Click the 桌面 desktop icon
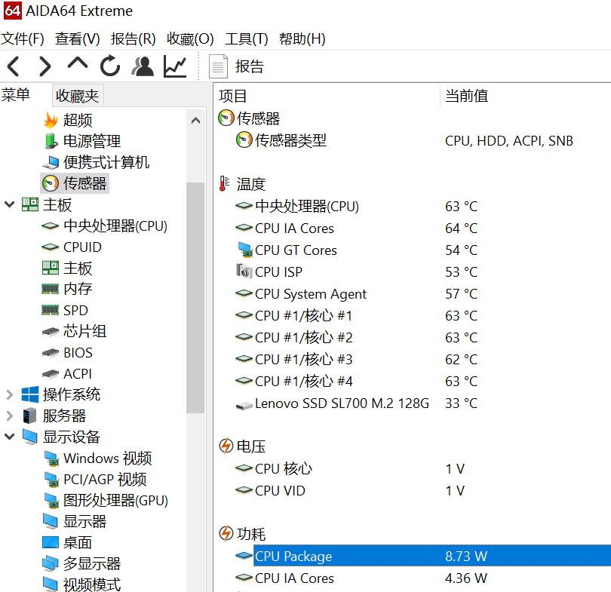The image size is (611, 592). [x=51, y=542]
